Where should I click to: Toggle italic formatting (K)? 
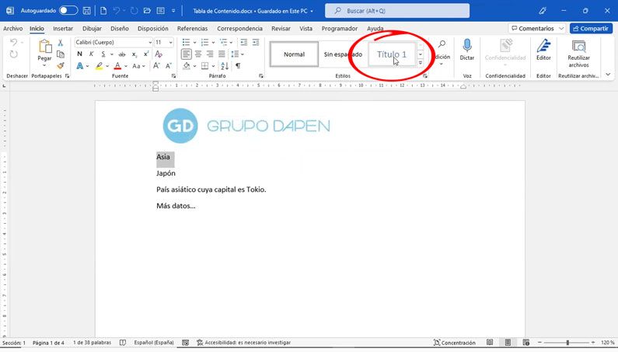pyautogui.click(x=91, y=54)
